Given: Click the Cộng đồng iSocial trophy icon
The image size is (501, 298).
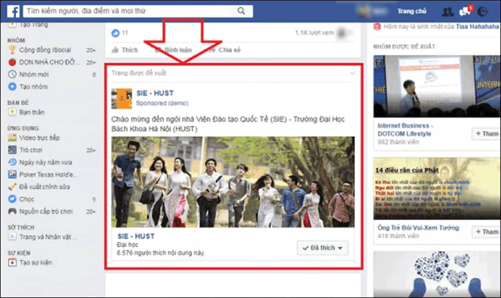Looking at the screenshot, I should tap(12, 49).
